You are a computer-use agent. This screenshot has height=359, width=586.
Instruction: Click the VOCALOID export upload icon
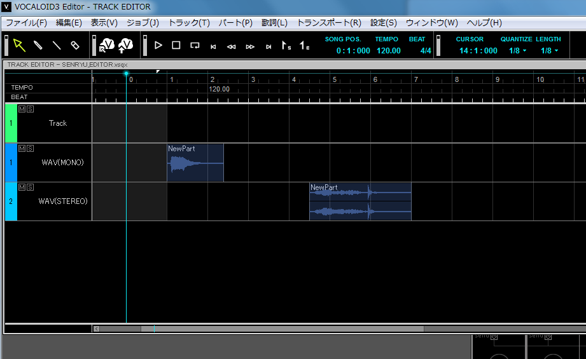point(125,45)
